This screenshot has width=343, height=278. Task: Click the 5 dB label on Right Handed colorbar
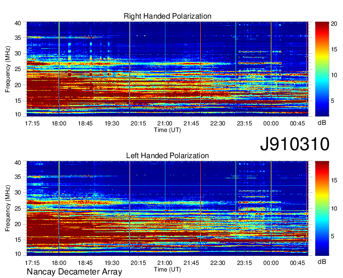[x=332, y=101]
